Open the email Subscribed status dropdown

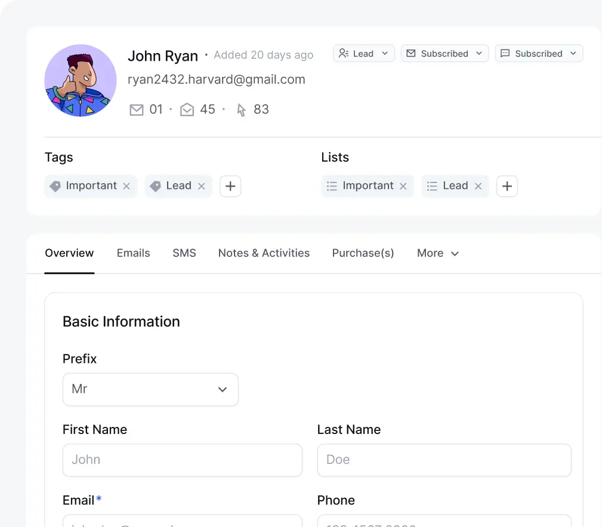(x=444, y=53)
